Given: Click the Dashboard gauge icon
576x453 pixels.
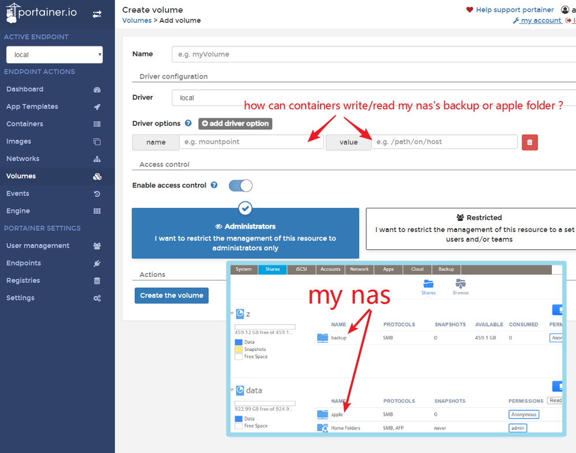Looking at the screenshot, I should point(97,89).
